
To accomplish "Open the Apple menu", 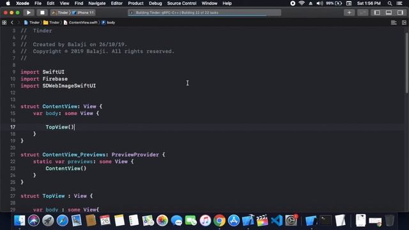I will pyautogui.click(x=8, y=3).
